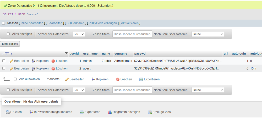The width and height of the screenshot is (262, 120).
Task: Click Admin's password hash cell
Action: [x=178, y=61]
